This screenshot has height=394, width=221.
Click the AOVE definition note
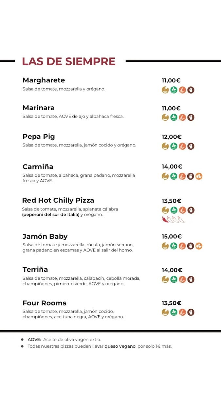tap(64, 339)
